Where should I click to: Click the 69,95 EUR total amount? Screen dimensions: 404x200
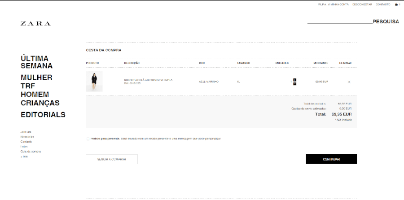coord(342,114)
